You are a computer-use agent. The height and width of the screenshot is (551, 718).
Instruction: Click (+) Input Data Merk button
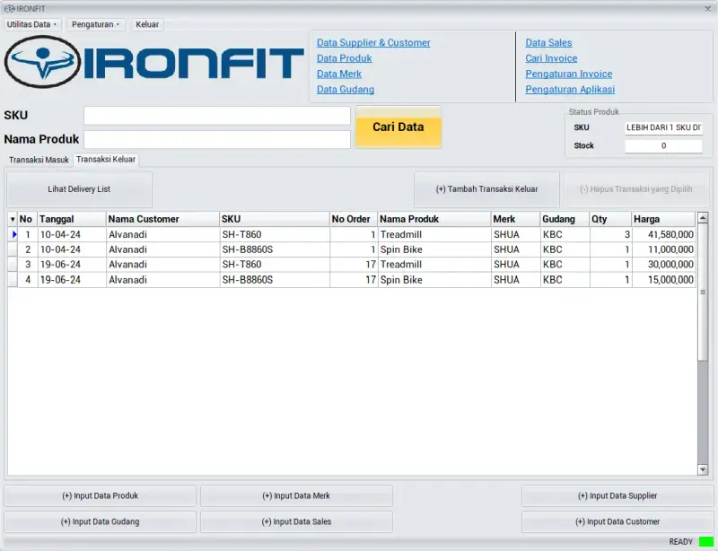point(296,496)
